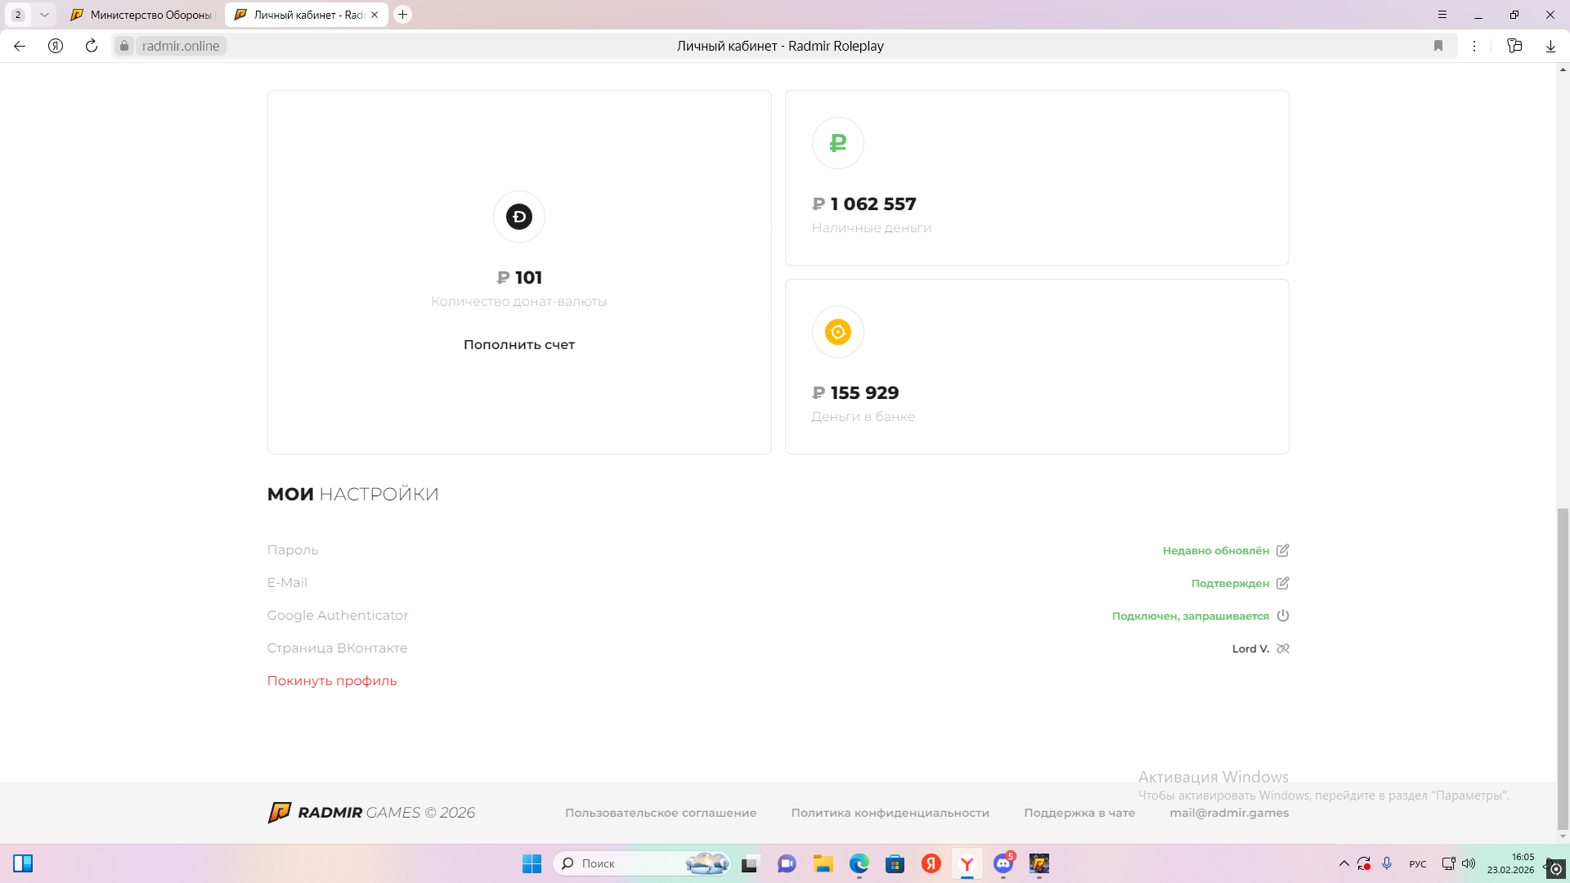This screenshot has height=883, width=1570.
Task: Unlink the VKontakte page with the broken-link icon
Action: tap(1282, 648)
